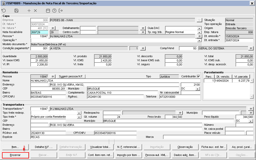Click the Dt. entrada date field
The height and width of the screenshot is (160, 256).
[x=239, y=40]
